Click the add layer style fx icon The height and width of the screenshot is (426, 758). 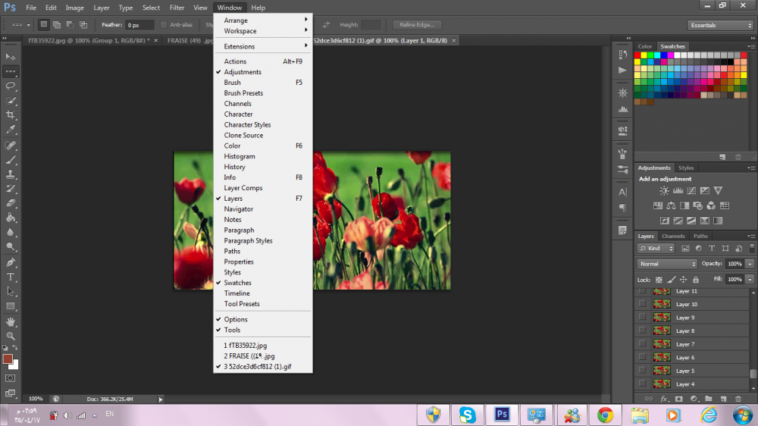pyautogui.click(x=664, y=398)
